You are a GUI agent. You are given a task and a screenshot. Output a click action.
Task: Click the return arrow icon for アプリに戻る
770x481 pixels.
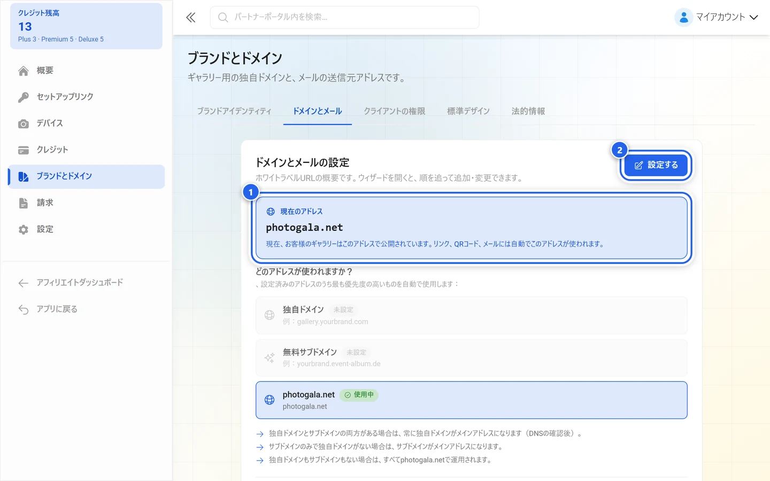pos(24,309)
